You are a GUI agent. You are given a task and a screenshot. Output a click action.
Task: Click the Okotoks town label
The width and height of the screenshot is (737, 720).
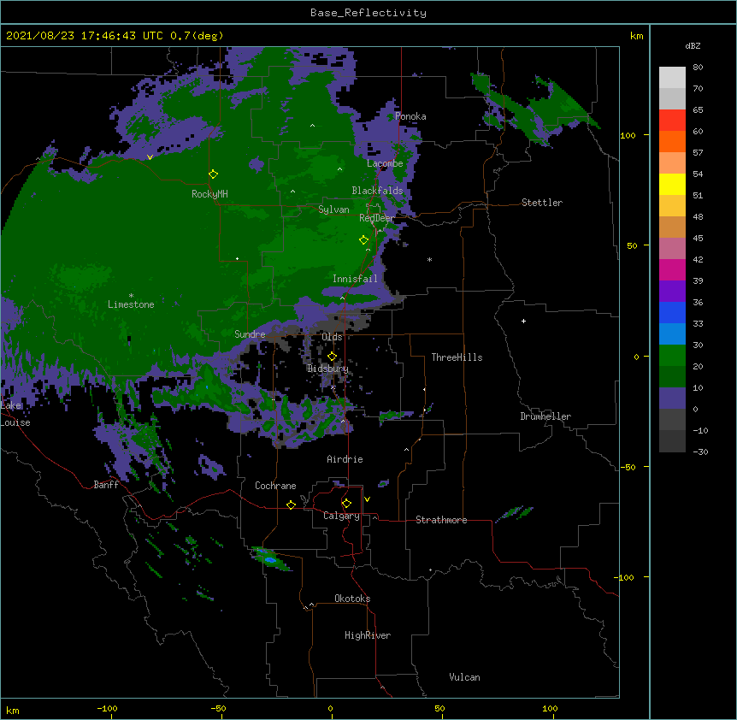point(352,599)
